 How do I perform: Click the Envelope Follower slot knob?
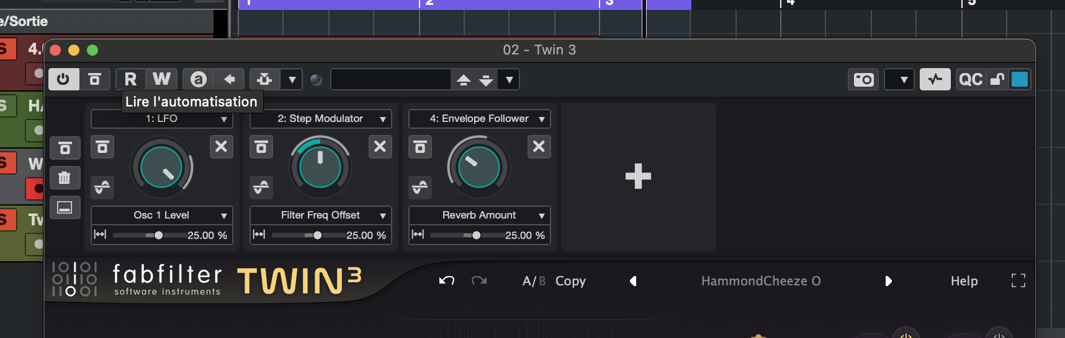coord(479,167)
